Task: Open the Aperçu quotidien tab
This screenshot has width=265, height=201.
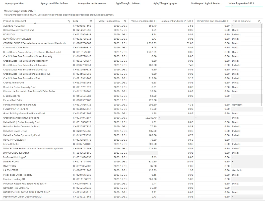Action: pyautogui.click(x=15, y=3)
